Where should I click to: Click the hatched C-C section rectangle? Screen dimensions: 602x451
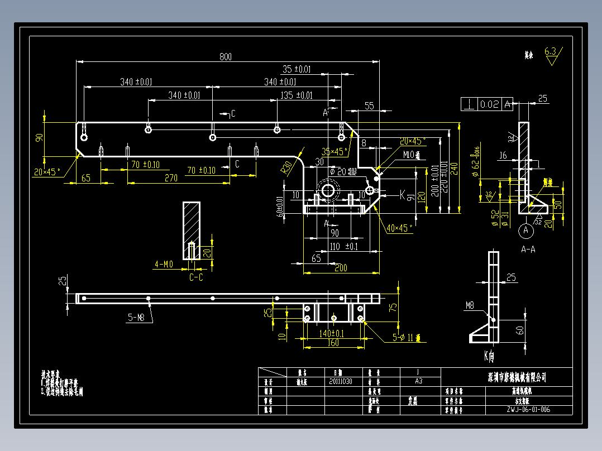pyautogui.click(x=191, y=231)
